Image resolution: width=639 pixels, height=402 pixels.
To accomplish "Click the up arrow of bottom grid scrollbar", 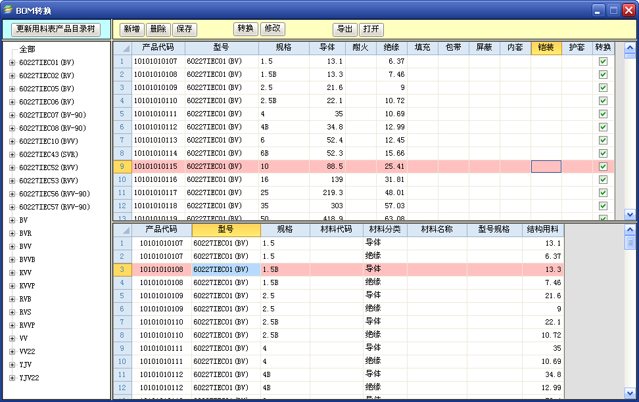I will pyautogui.click(x=630, y=230).
